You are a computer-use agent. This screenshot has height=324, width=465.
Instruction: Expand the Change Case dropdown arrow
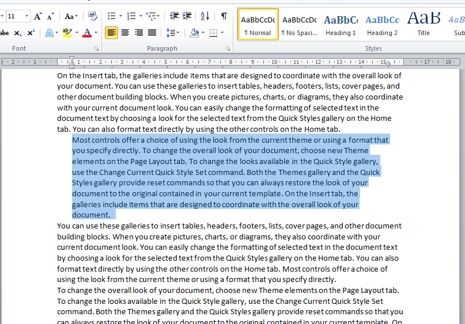[77, 16]
